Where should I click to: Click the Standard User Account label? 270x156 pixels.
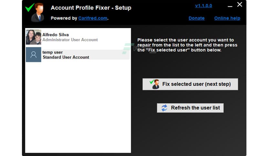66,57
